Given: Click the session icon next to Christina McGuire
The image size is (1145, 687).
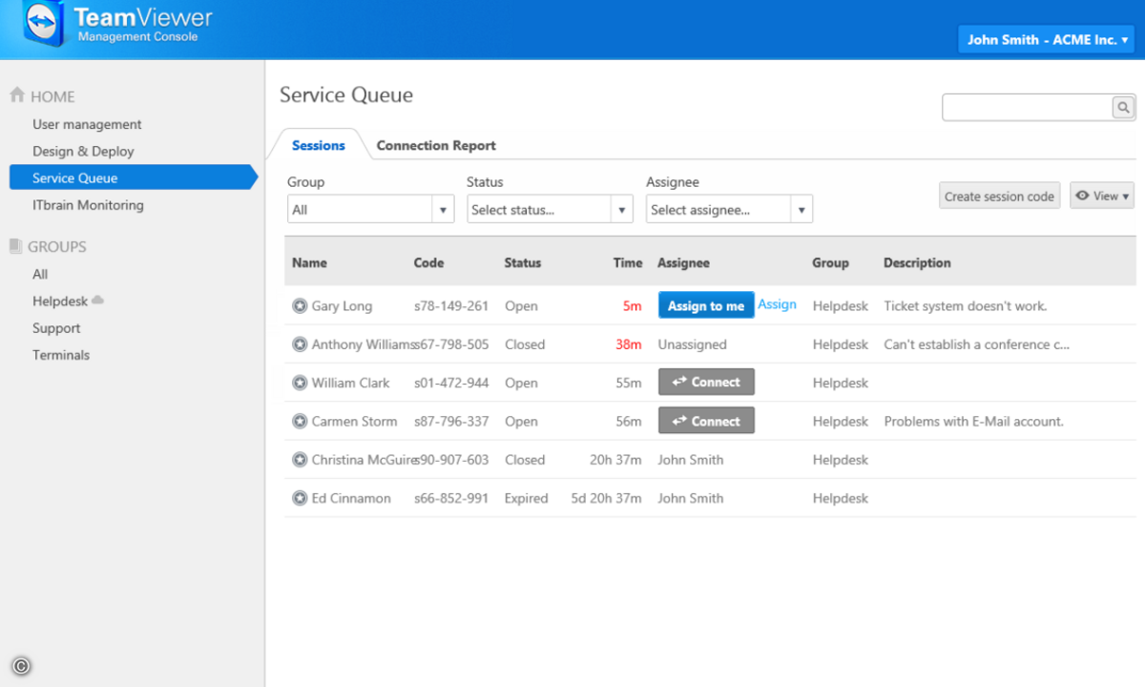Looking at the screenshot, I should [x=300, y=460].
